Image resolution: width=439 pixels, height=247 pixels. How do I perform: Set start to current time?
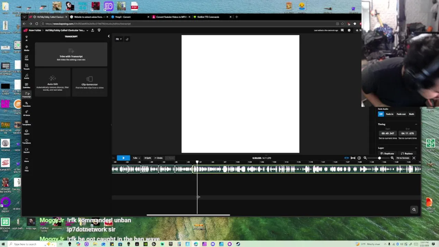click(x=388, y=138)
